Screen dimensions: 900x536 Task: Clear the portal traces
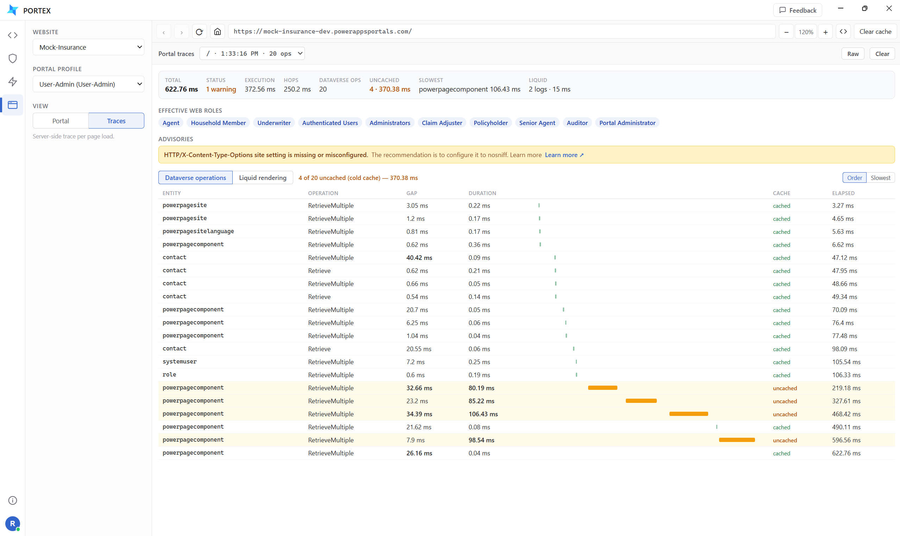(882, 54)
